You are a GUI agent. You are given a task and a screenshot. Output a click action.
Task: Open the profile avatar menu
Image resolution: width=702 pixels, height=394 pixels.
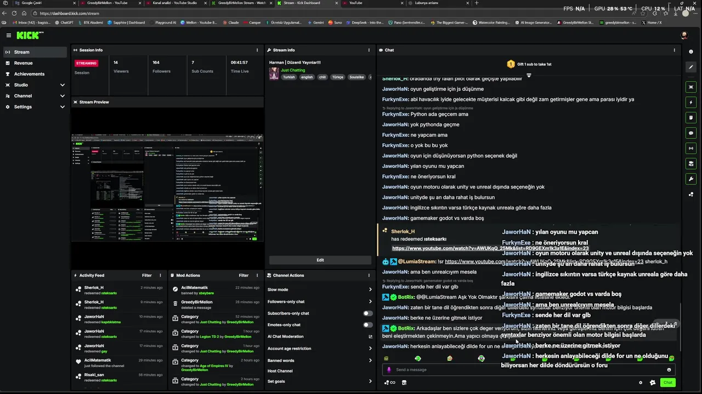(x=684, y=35)
